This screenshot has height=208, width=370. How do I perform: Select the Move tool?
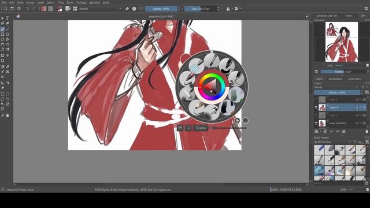point(8,55)
